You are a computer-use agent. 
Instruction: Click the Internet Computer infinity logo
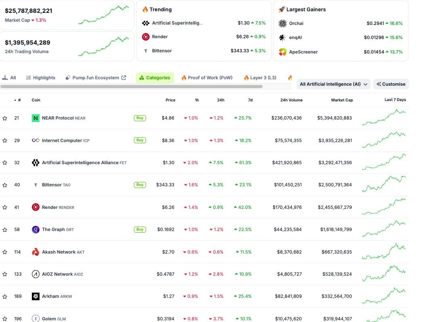pyautogui.click(x=35, y=140)
